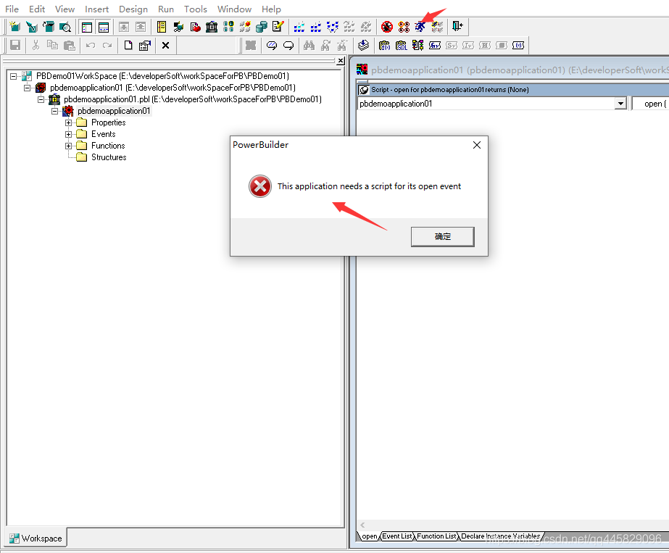Switch to the Event List tab
This screenshot has width=669, height=553.
point(396,536)
